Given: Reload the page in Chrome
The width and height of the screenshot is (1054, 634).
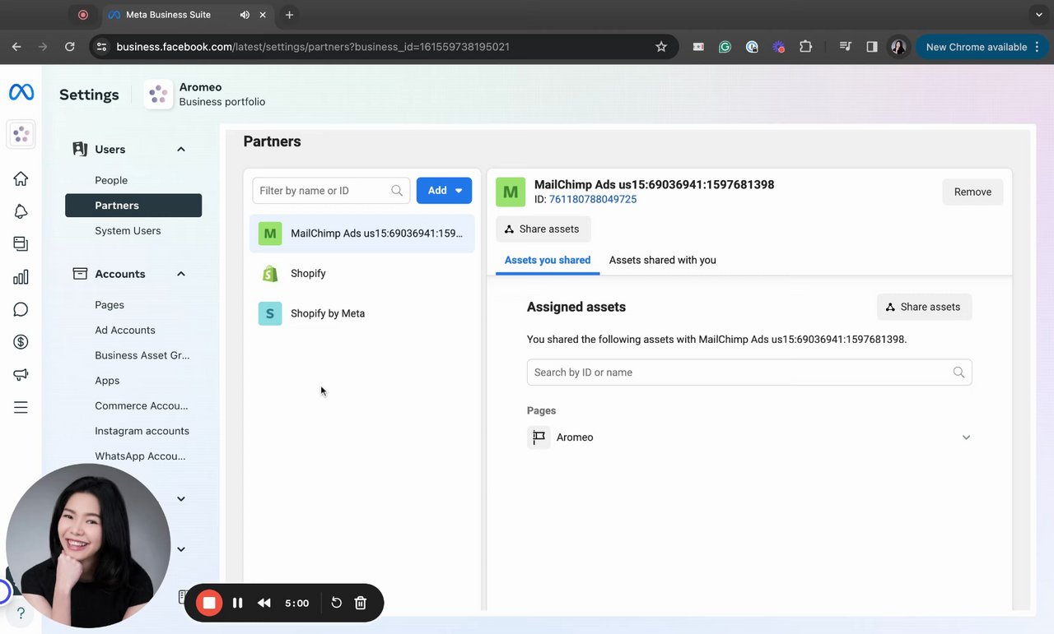Looking at the screenshot, I should pyautogui.click(x=70, y=47).
